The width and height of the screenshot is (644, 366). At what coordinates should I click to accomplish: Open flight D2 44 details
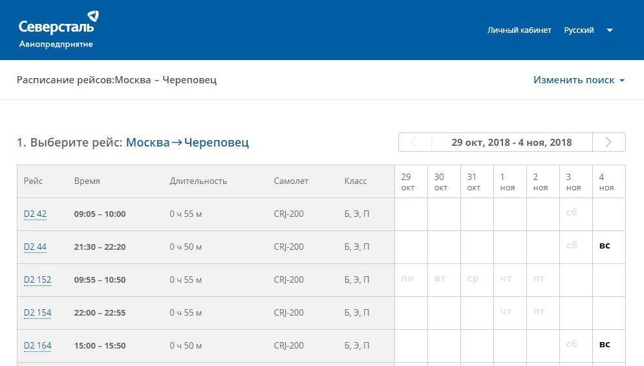[35, 247]
